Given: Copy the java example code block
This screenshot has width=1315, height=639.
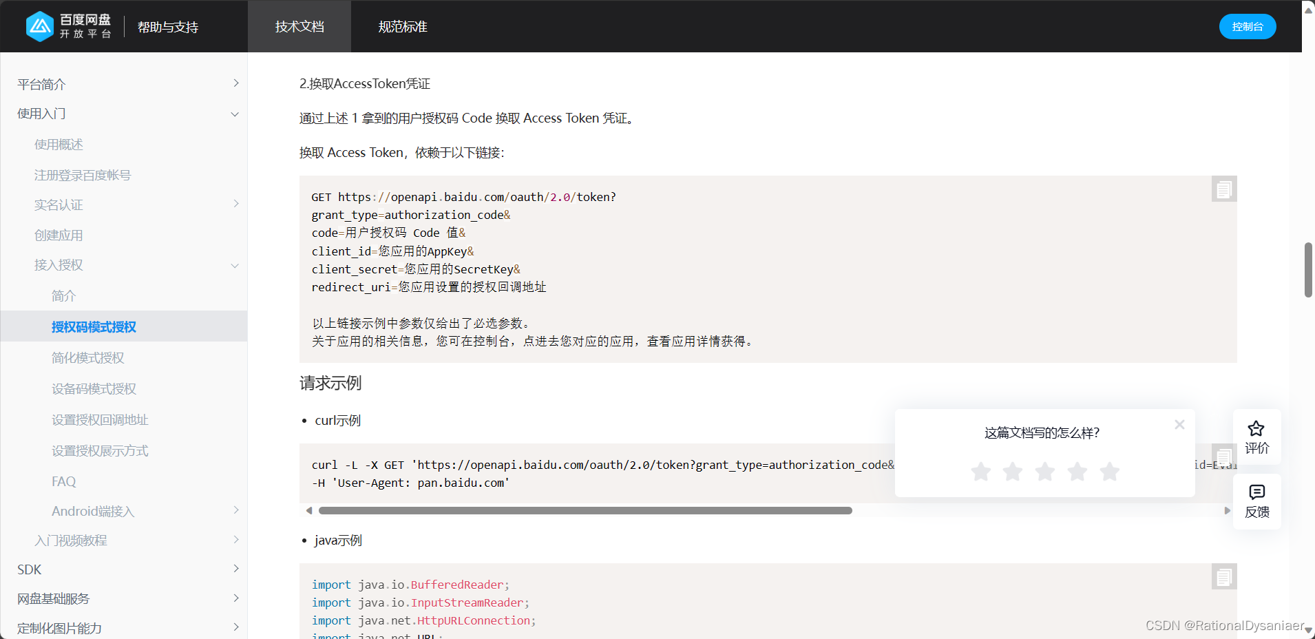Looking at the screenshot, I should coord(1223,577).
